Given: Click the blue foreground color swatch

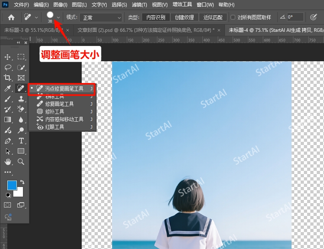Looking at the screenshot, I should pyautogui.click(x=12, y=185).
